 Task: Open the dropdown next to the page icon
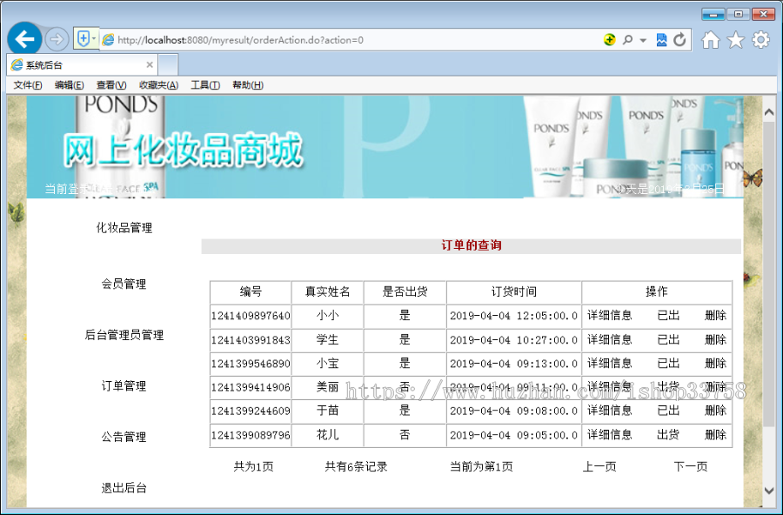[93, 39]
